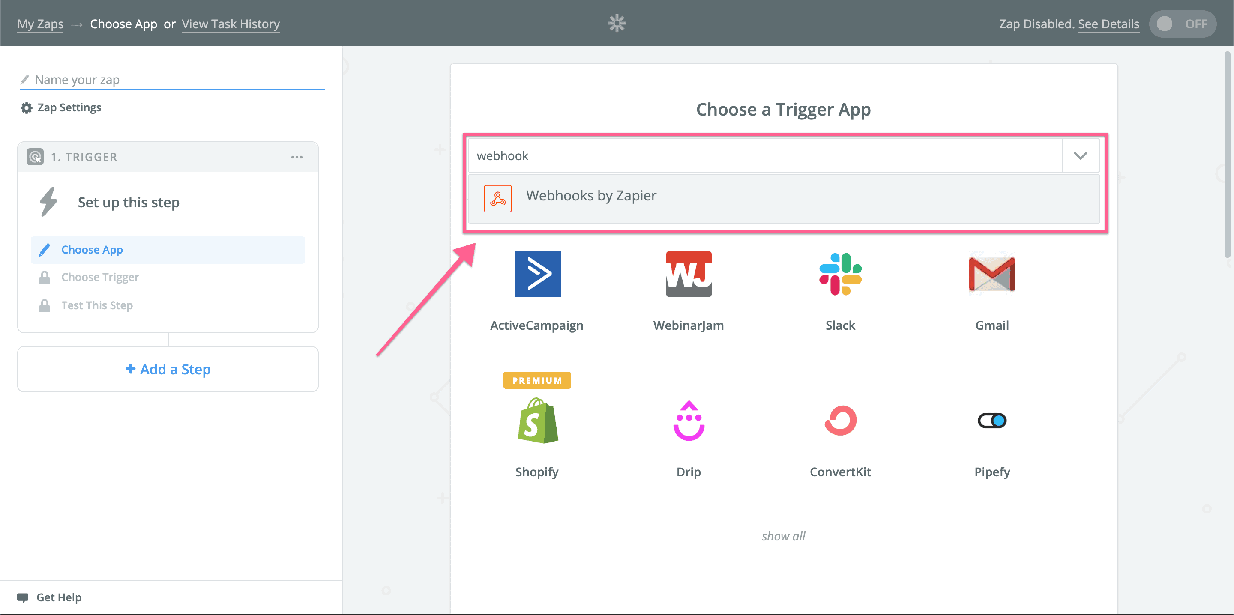Choose the ActiveCampaign app icon
The width and height of the screenshot is (1234, 615).
pyautogui.click(x=537, y=274)
